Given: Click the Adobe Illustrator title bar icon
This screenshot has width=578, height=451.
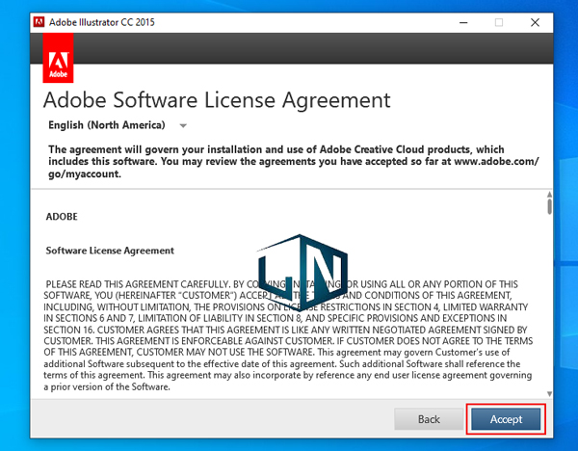Looking at the screenshot, I should point(39,22).
